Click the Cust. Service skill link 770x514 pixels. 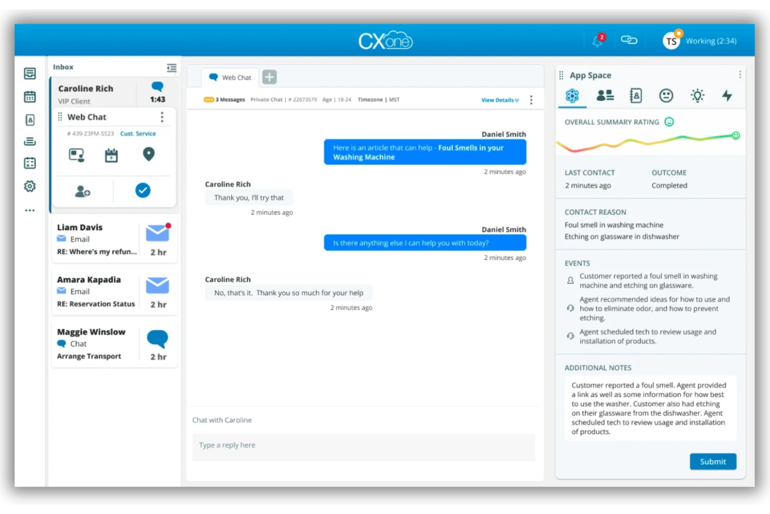(138, 134)
